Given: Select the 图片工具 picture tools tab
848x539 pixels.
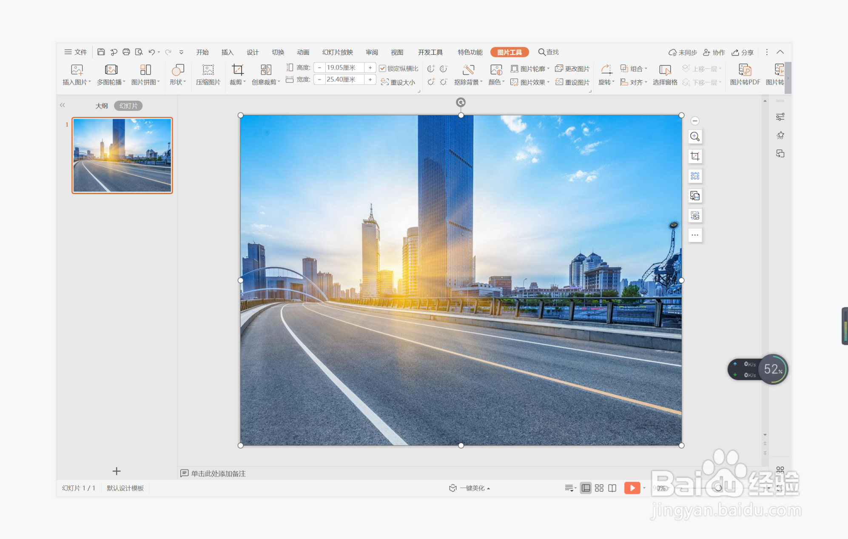Looking at the screenshot, I should pyautogui.click(x=509, y=52).
